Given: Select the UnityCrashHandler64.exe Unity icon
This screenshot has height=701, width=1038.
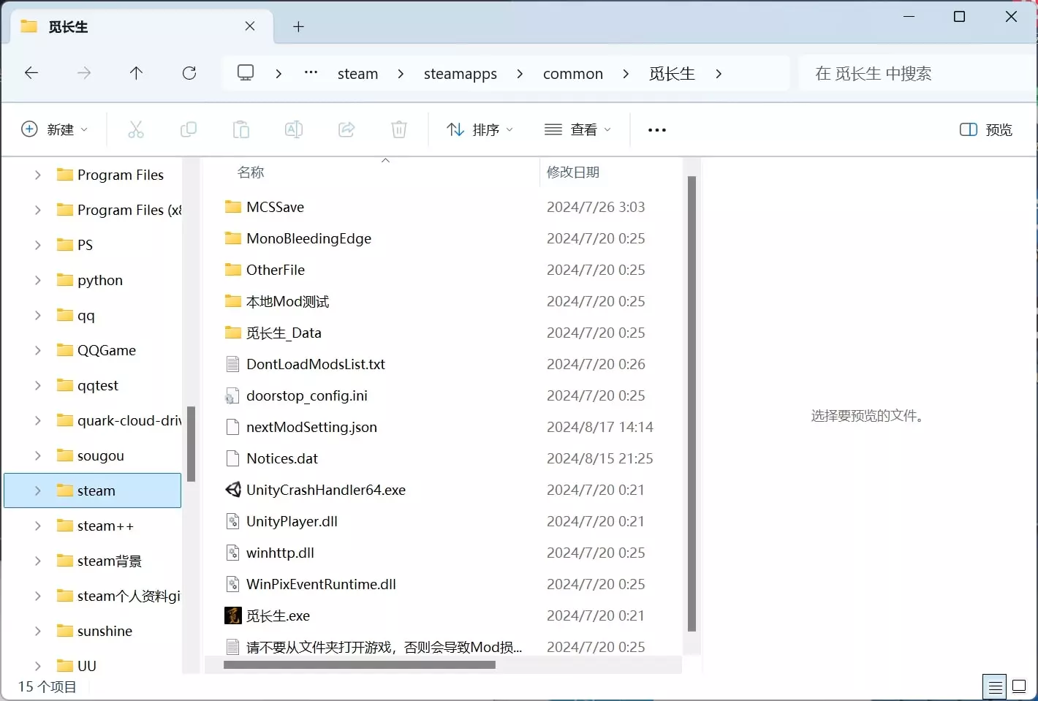Looking at the screenshot, I should [x=233, y=490].
